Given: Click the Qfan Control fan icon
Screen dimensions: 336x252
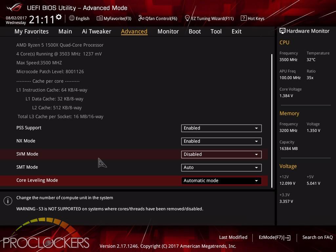Looking at the screenshot, I should [x=141, y=18].
